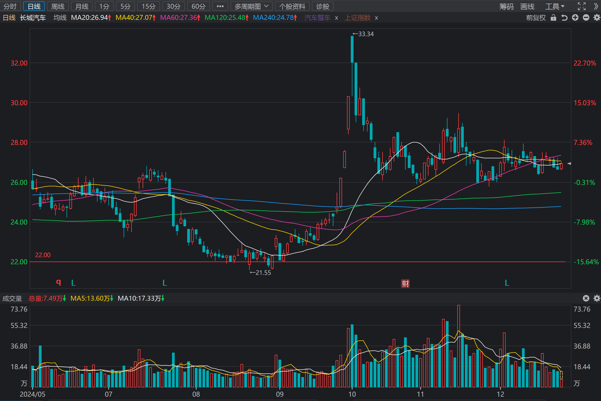Zoom in with the plus circle icon
The height and width of the screenshot is (401, 601).
575,18
